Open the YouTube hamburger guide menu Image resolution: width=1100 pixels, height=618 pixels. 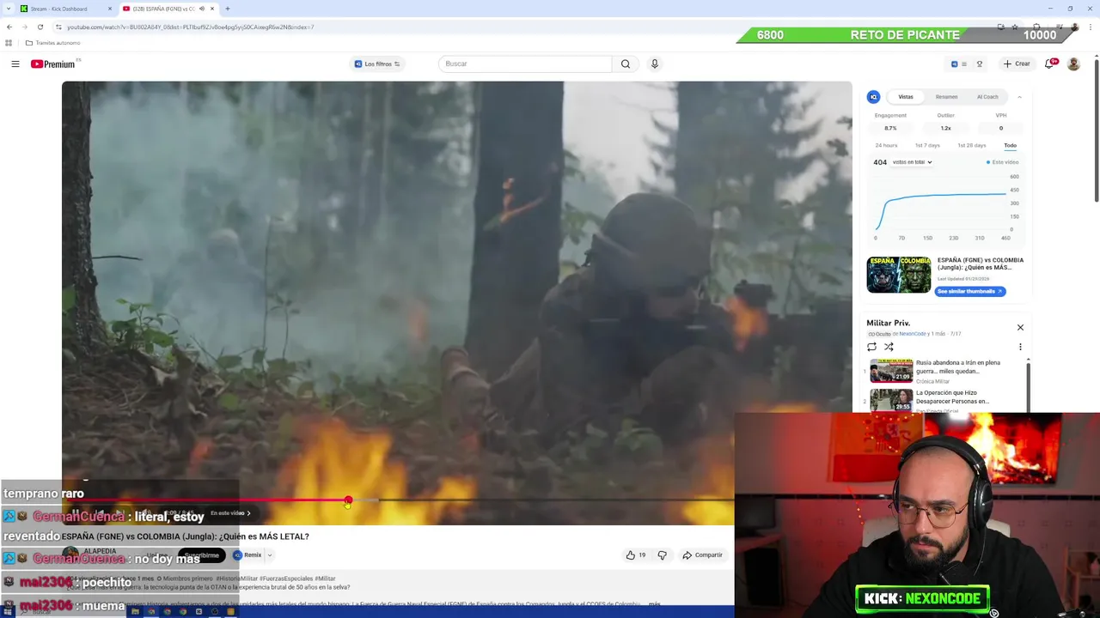click(x=15, y=64)
